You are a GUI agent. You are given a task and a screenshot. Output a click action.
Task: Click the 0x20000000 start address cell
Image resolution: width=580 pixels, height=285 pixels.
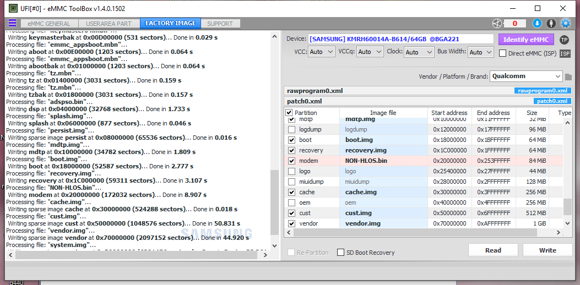tap(449, 161)
